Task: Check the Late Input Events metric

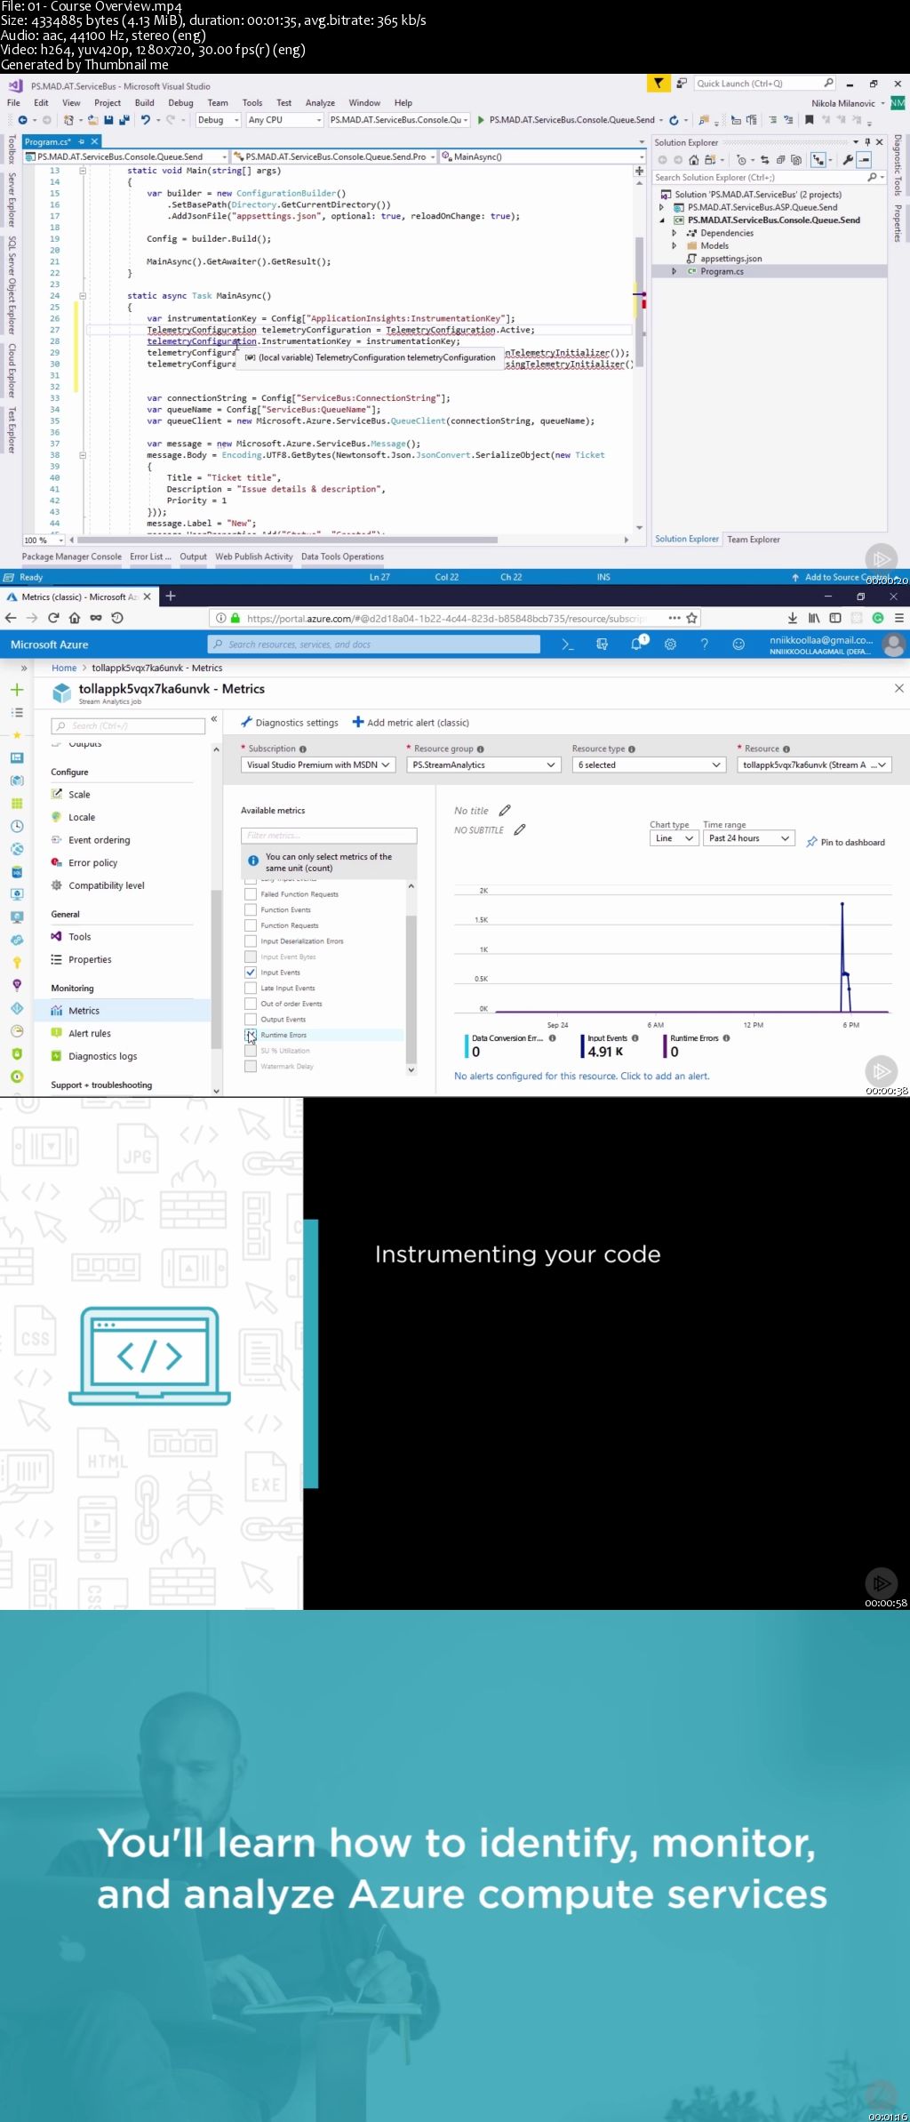Action: tap(251, 988)
